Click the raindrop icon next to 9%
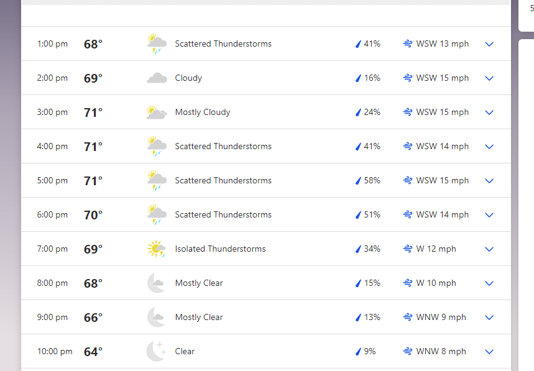 (x=358, y=351)
